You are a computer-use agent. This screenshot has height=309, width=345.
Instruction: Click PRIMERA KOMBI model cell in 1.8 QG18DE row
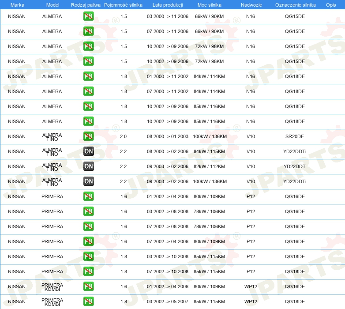[52, 302]
